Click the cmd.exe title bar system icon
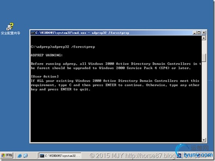Image resolution: width=215 pixels, height=161 pixels. coord(33,33)
